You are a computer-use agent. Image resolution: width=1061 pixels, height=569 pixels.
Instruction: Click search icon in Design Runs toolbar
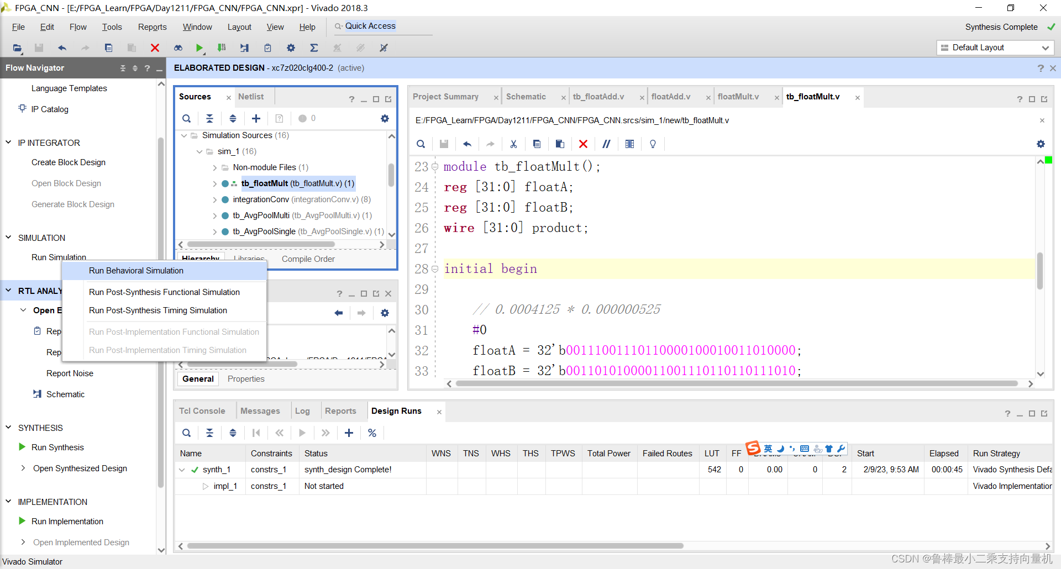187,433
